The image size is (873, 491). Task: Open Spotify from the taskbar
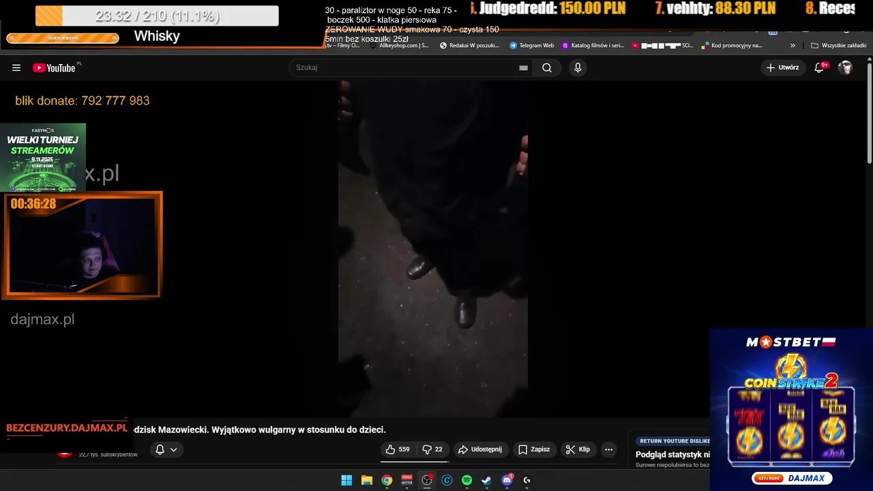coord(467,480)
